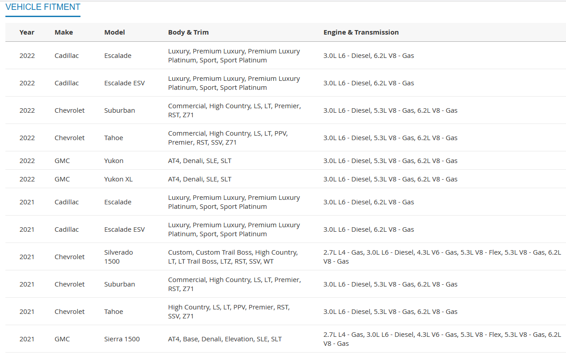Screen dimensions: 566x353
Task: Click the year 2021 in Silverado 1500 row
Action: tap(27, 257)
